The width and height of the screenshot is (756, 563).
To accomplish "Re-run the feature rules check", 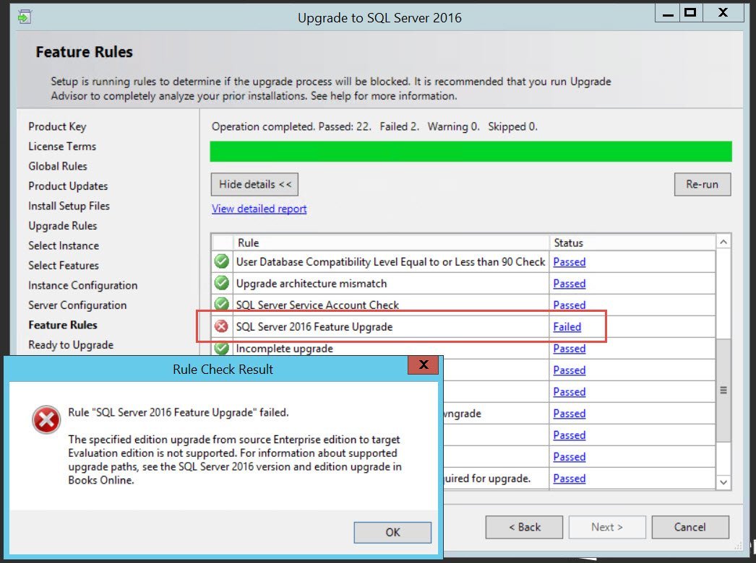I will [702, 185].
